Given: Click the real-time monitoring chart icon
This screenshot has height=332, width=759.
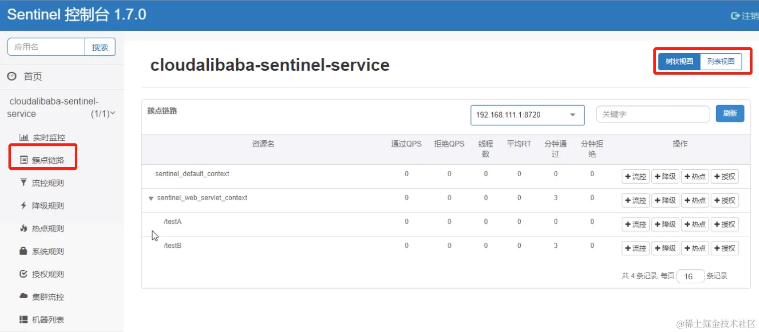Looking at the screenshot, I should (x=23, y=137).
